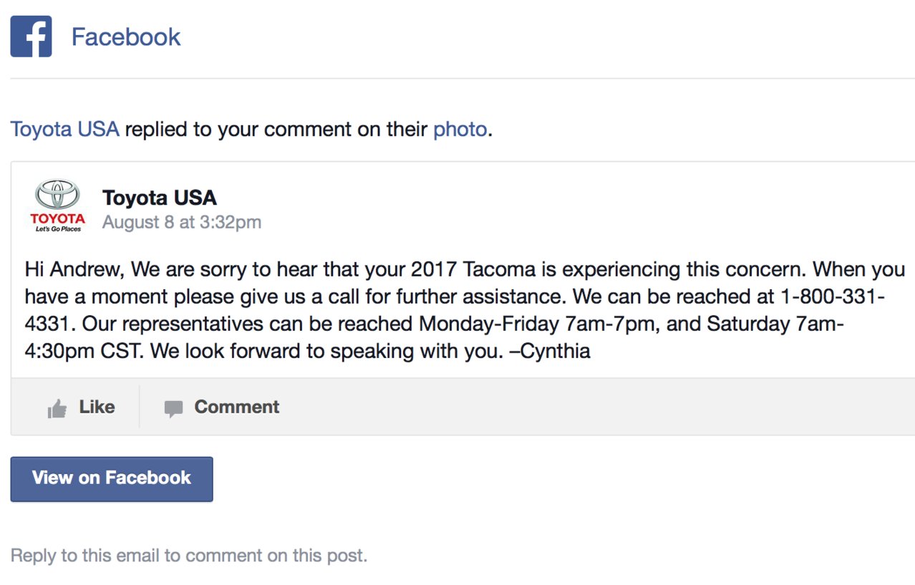Click the August 8 at 3:32pm timestamp
This screenshot has height=585, width=915.
click(x=182, y=223)
